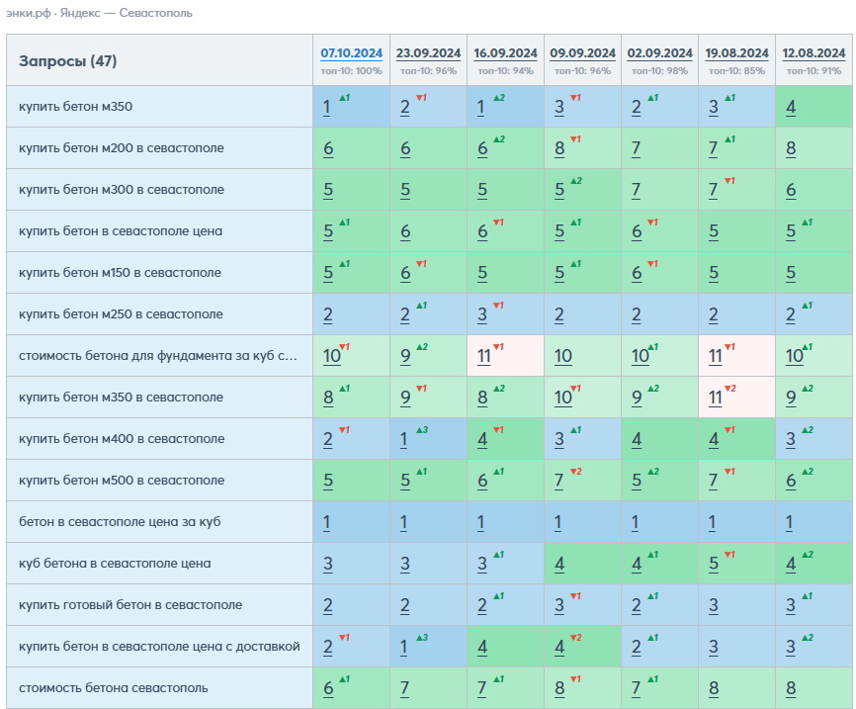856x709 pixels.
Task: Open position 6 for стоимость бетона севастополь on 07.10.2024
Action: pos(328,688)
